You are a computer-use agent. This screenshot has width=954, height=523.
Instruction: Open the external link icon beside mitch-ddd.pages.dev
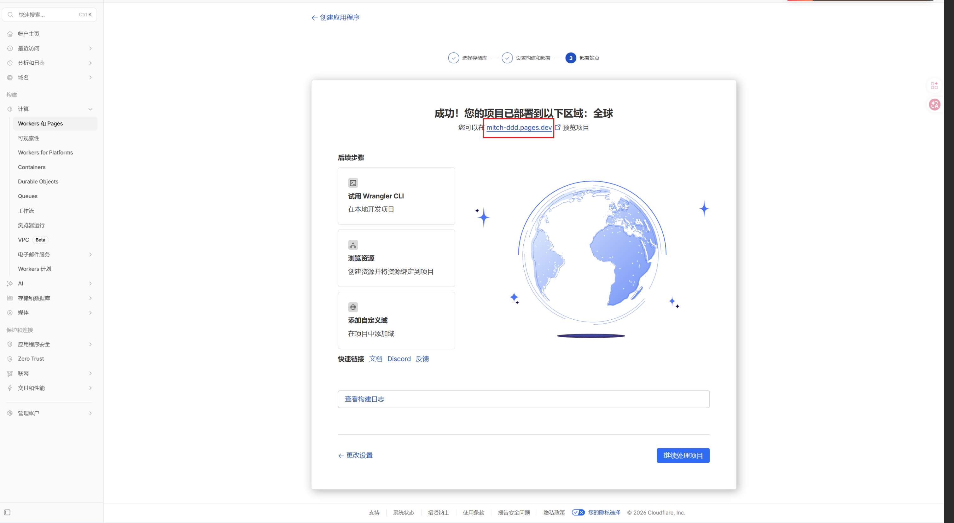pyautogui.click(x=558, y=127)
